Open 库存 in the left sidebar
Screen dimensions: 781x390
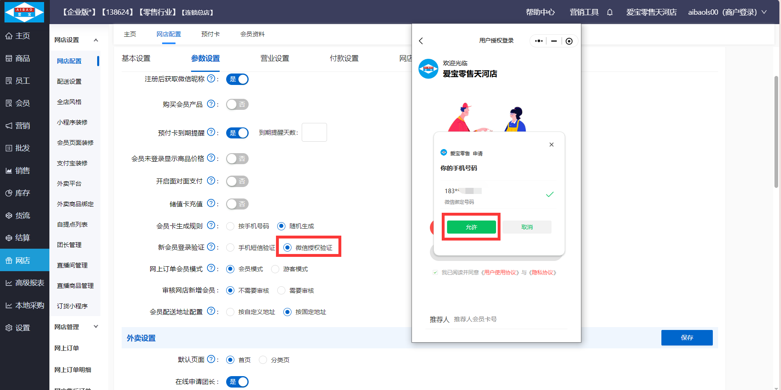coord(22,193)
